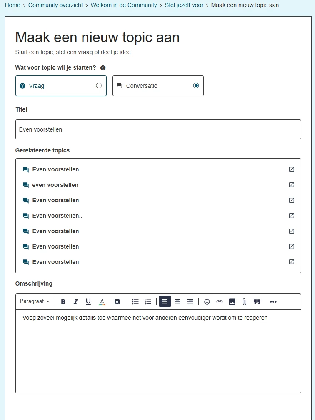The width and height of the screenshot is (315, 420).
Task: Open the text color picker
Action: [102, 302]
